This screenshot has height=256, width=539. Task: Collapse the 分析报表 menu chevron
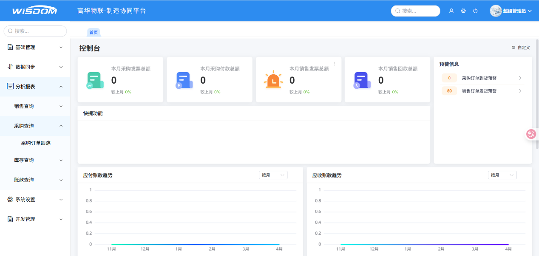(x=61, y=87)
